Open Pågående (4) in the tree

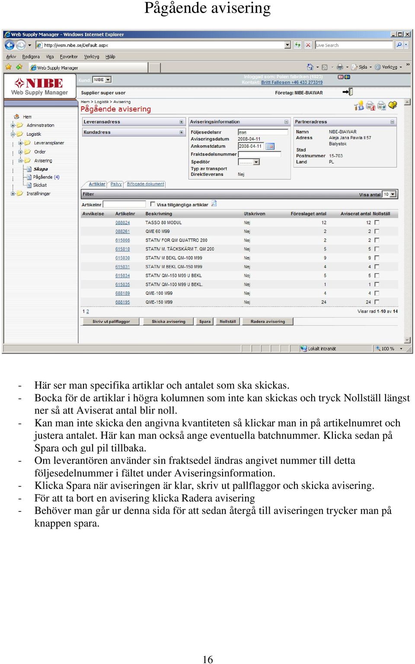click(46, 177)
